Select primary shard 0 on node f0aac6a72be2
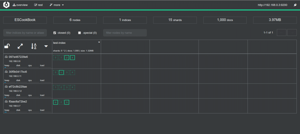The height and width of the screenshot is (134, 300). (x=55, y=102)
